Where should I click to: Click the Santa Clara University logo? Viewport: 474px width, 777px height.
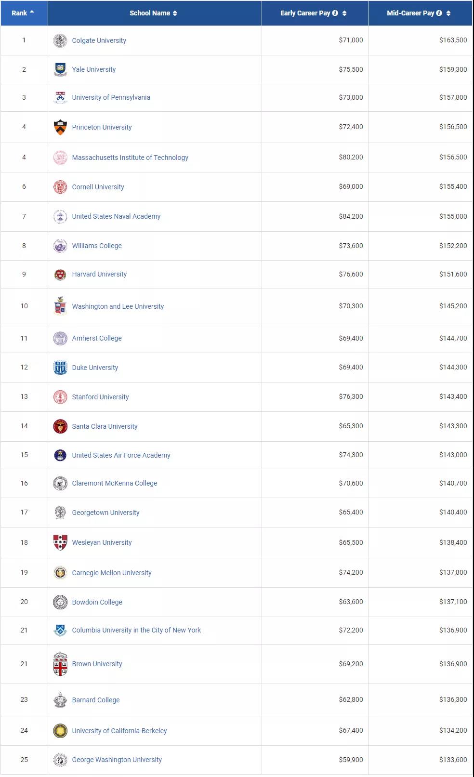click(60, 426)
